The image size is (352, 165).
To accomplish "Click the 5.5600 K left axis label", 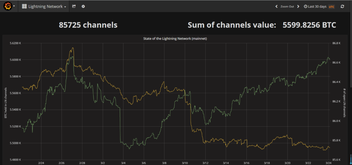I will pyautogui.click(x=16, y=93).
